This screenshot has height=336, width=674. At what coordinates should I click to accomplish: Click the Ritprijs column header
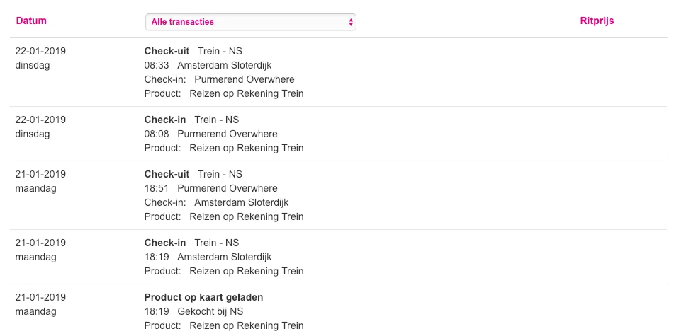click(x=597, y=21)
